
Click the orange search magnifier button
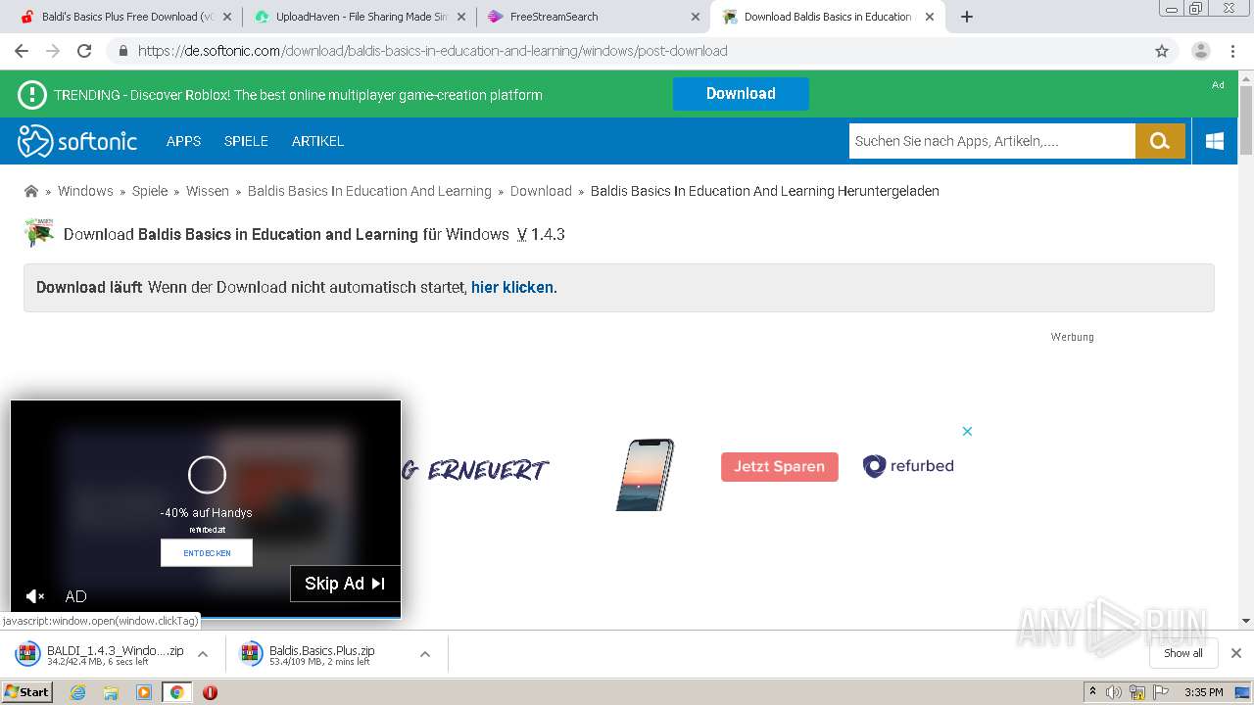(1160, 141)
